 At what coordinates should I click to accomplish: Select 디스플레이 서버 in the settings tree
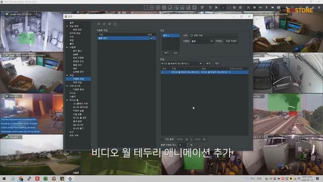pos(80,104)
